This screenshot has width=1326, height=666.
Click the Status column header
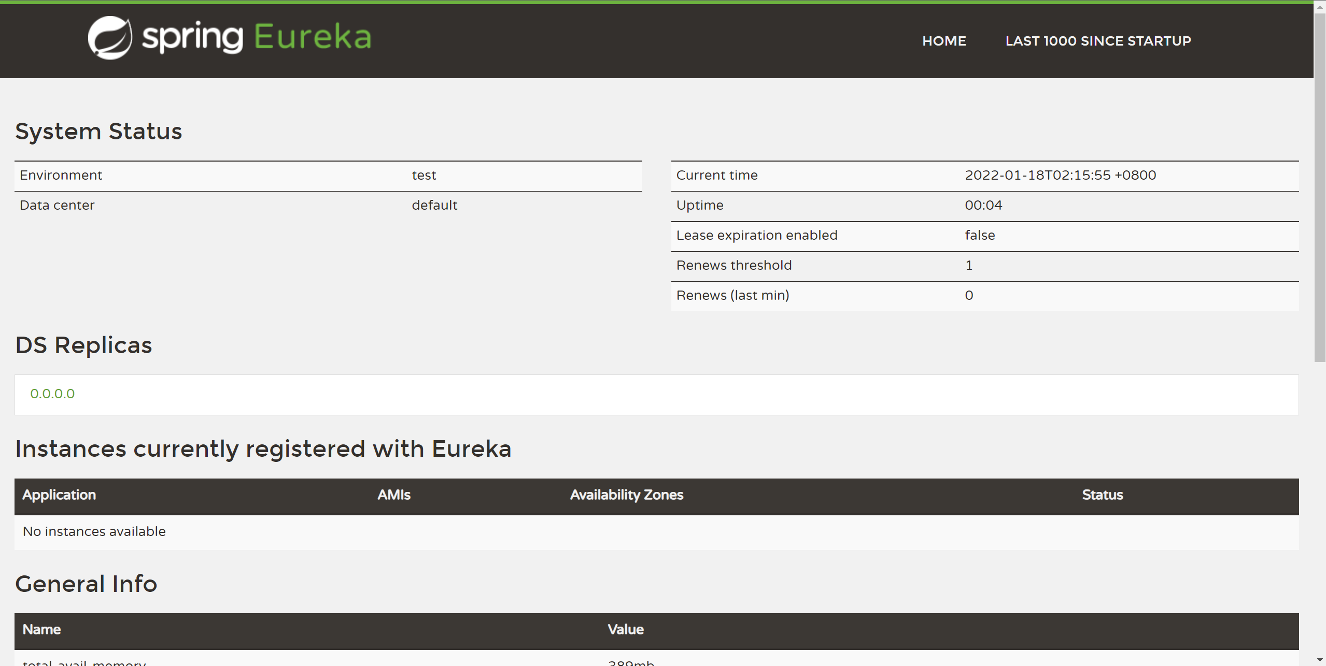point(1102,495)
